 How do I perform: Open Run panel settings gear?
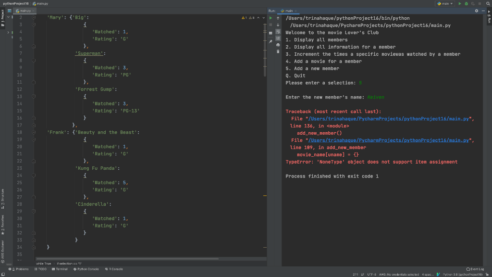click(476, 11)
